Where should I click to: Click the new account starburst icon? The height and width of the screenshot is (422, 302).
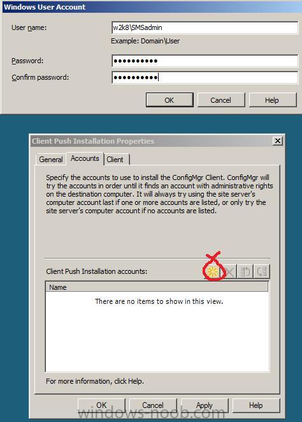click(x=213, y=272)
